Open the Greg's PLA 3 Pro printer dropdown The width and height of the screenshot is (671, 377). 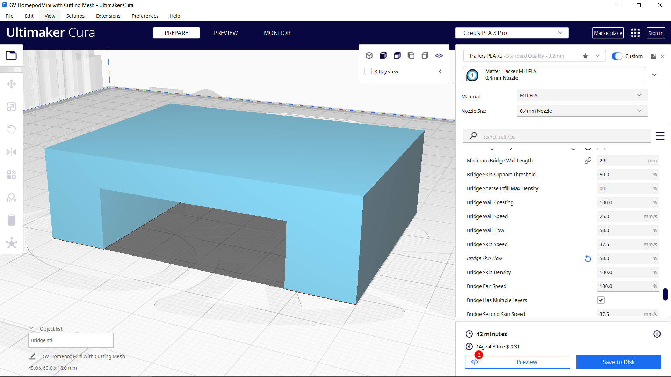coord(512,32)
